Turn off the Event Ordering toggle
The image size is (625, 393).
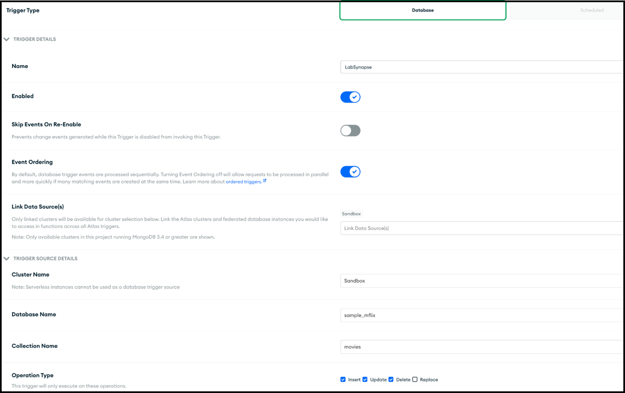[x=350, y=172]
